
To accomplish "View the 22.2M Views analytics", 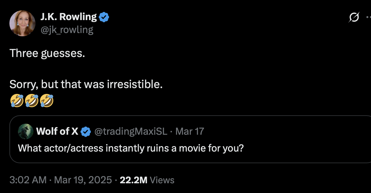I will click(147, 180).
